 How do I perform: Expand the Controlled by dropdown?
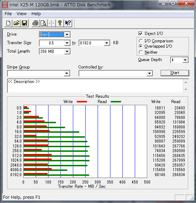coord(150,73)
